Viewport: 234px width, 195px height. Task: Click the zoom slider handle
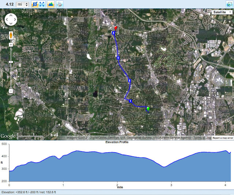point(11,62)
